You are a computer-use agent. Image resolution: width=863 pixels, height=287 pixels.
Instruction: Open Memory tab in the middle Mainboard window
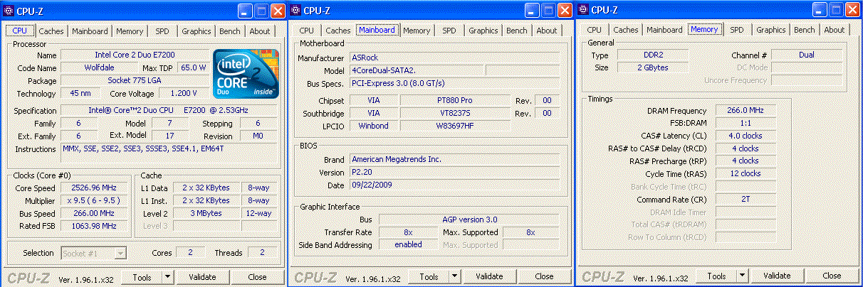417,31
